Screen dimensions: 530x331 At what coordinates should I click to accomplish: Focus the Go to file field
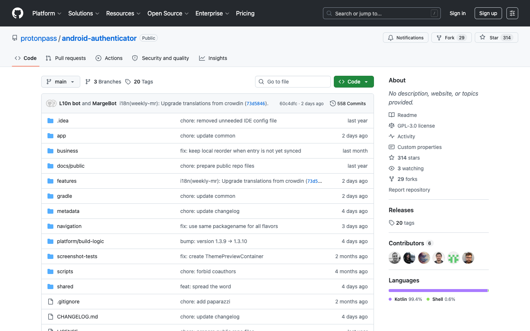pyautogui.click(x=293, y=82)
